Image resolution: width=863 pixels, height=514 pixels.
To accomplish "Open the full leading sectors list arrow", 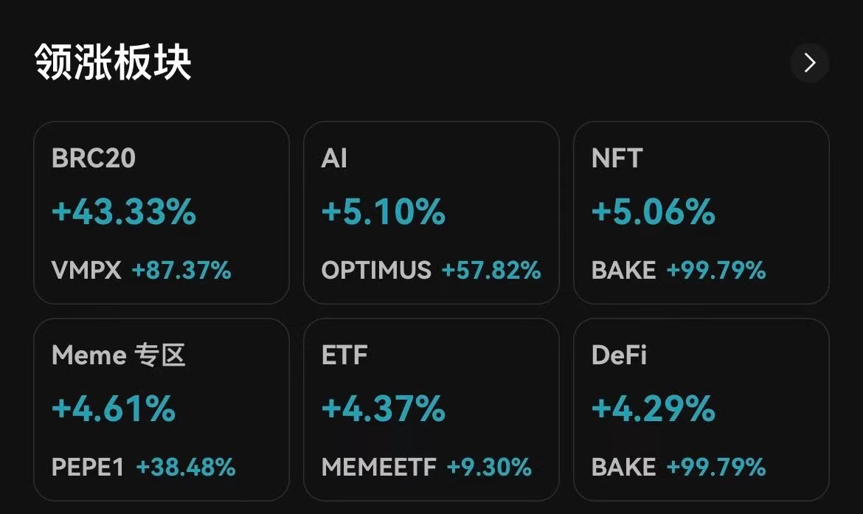I will click(809, 63).
